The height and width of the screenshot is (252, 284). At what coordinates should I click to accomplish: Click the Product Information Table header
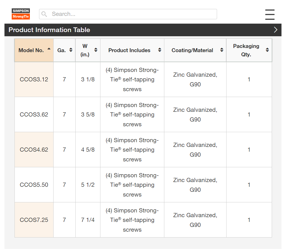click(49, 30)
